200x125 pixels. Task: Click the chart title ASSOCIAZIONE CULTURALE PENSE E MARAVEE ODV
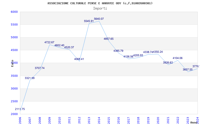click(100, 3)
